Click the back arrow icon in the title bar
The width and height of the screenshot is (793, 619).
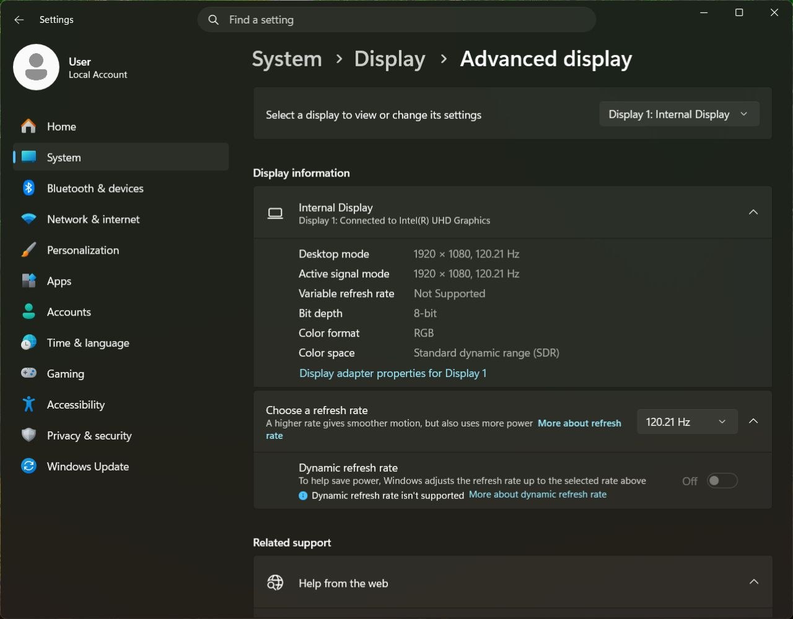click(19, 20)
